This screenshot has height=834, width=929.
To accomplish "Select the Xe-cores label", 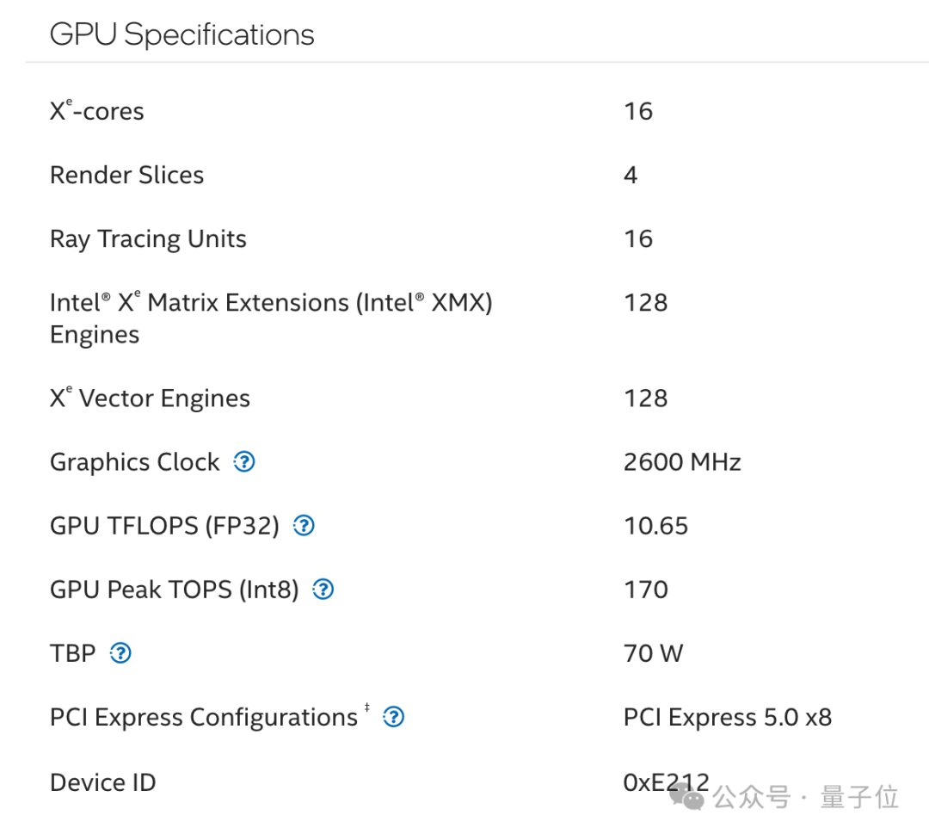I will pos(96,111).
